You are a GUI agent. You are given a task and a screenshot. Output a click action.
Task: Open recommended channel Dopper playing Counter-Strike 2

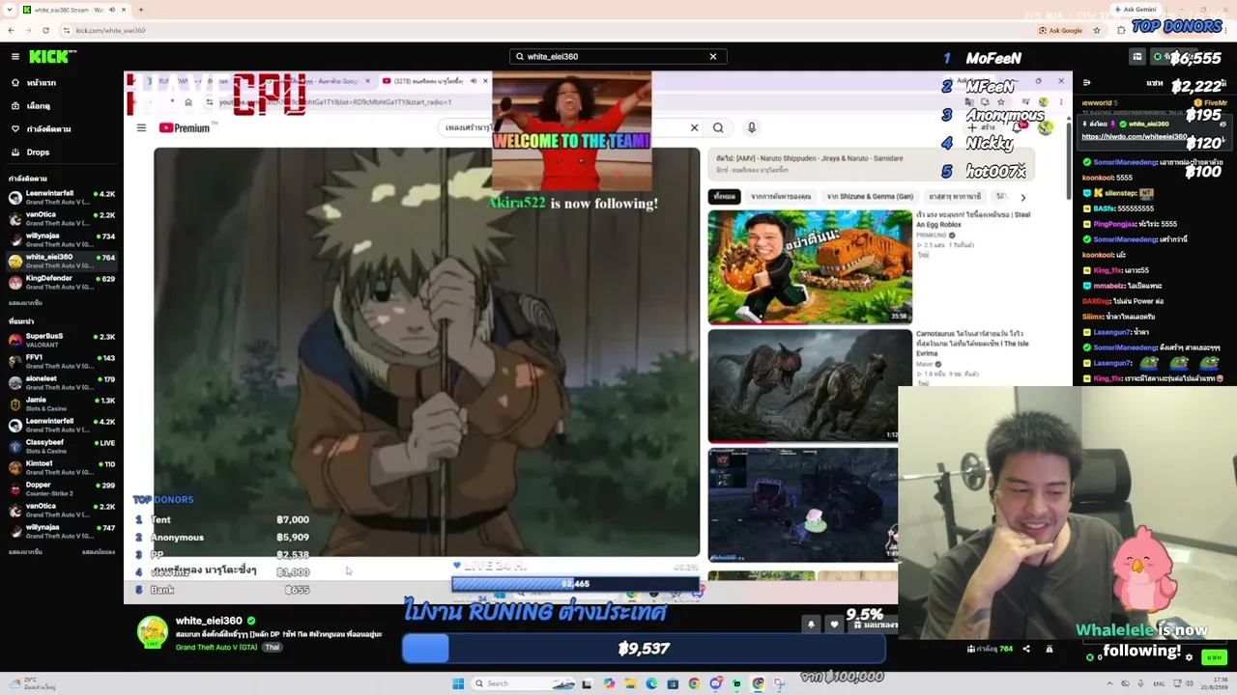tap(62, 488)
